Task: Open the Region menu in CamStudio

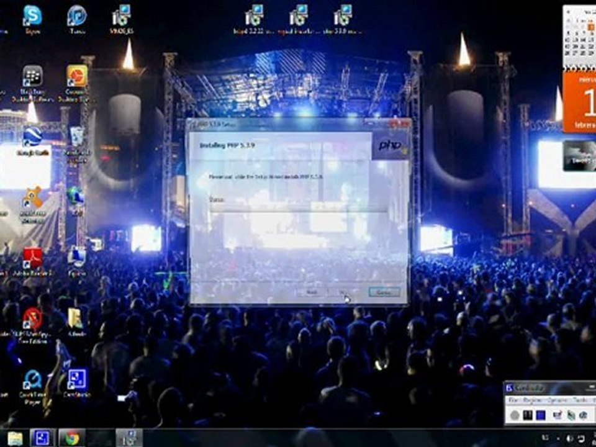Action: point(532,400)
